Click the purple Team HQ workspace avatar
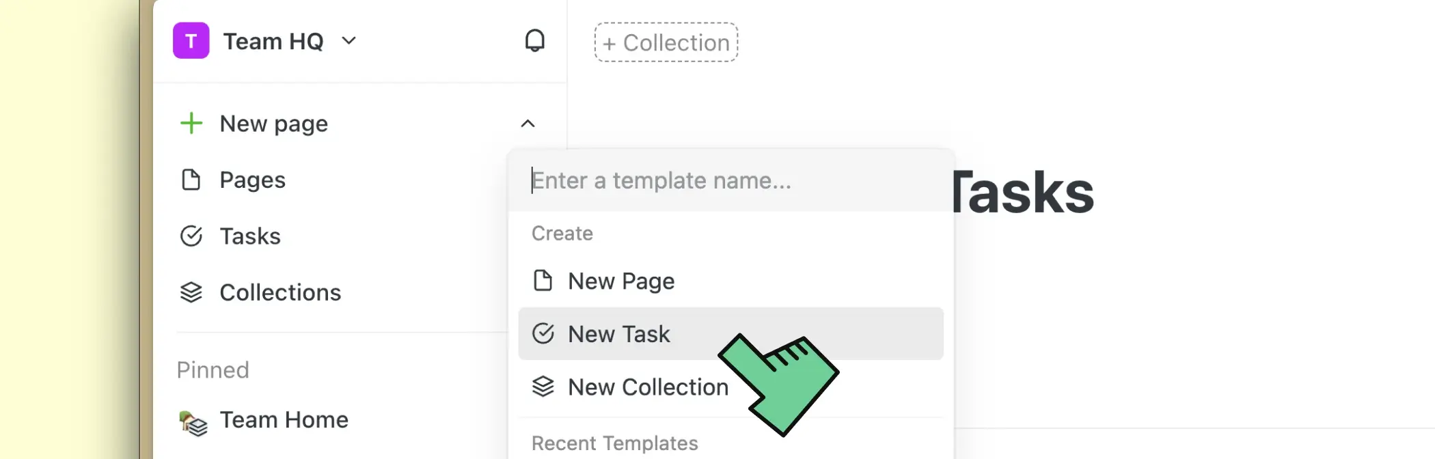Viewport: 1435px width, 459px height. tap(191, 41)
